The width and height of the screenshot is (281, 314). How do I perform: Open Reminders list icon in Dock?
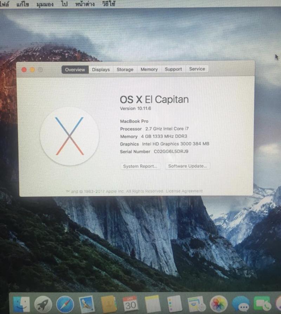(175, 304)
